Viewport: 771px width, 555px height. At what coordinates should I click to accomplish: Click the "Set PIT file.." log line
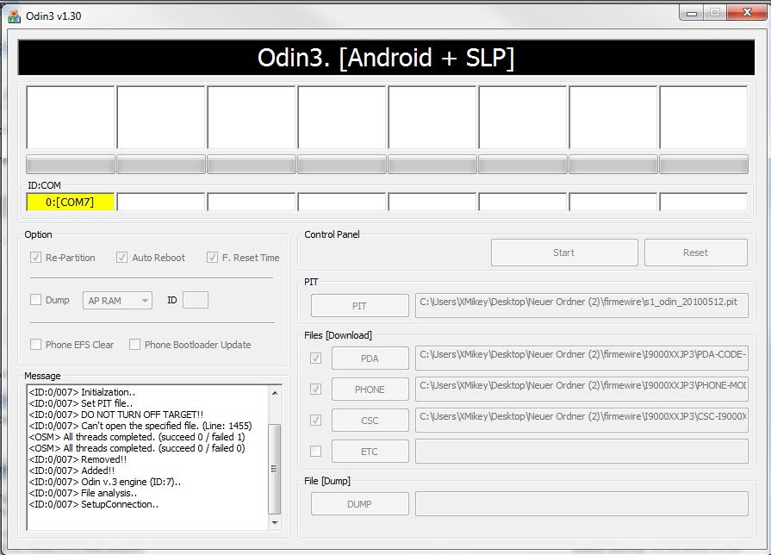[x=81, y=403]
